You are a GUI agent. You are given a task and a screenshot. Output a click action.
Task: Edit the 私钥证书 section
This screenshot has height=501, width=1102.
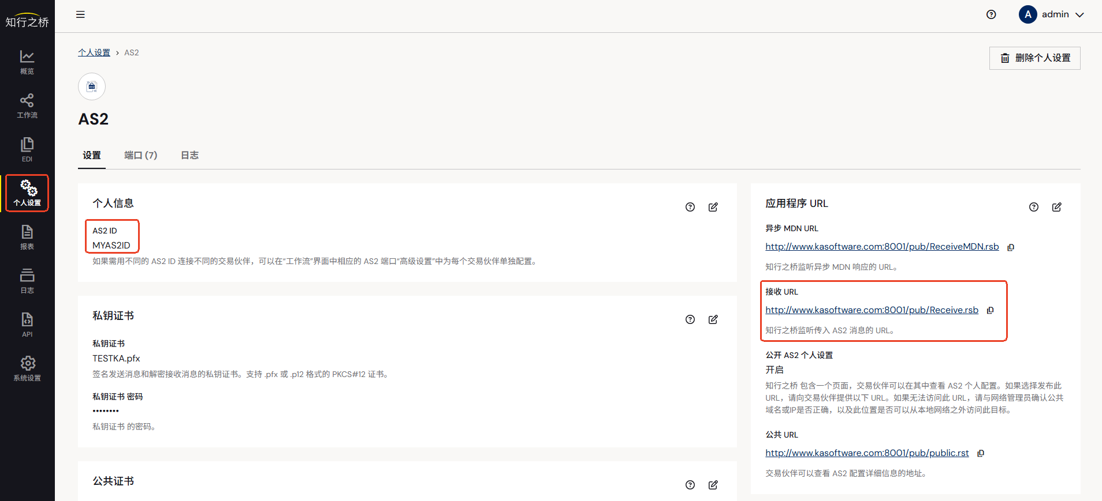(x=713, y=319)
